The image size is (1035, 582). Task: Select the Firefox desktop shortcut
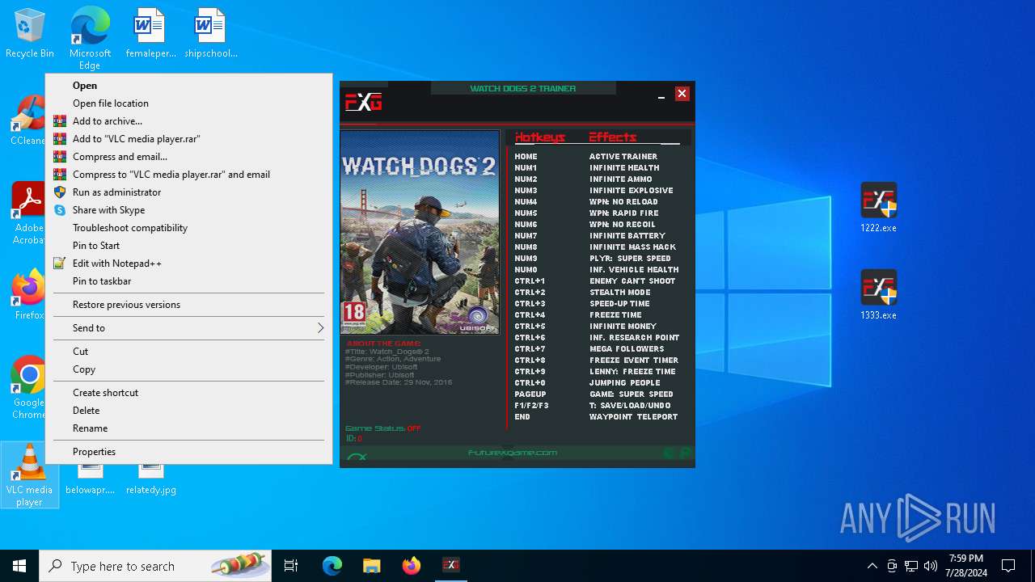[29, 295]
